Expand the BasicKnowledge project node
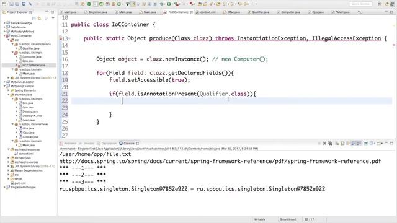This screenshot has width=397, height=223. [x=4, y=23]
